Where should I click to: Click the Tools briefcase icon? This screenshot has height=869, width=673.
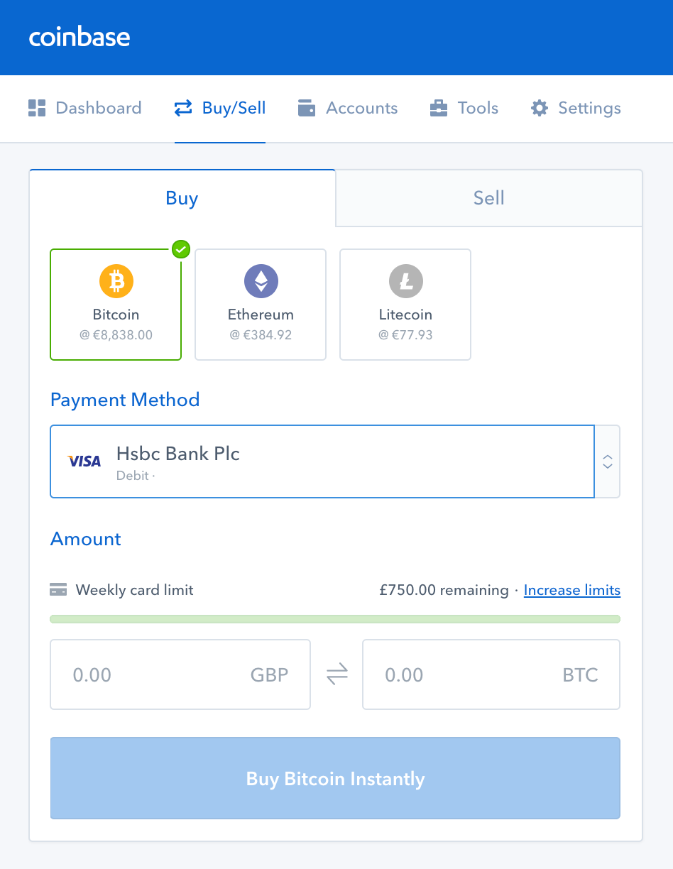pyautogui.click(x=439, y=108)
